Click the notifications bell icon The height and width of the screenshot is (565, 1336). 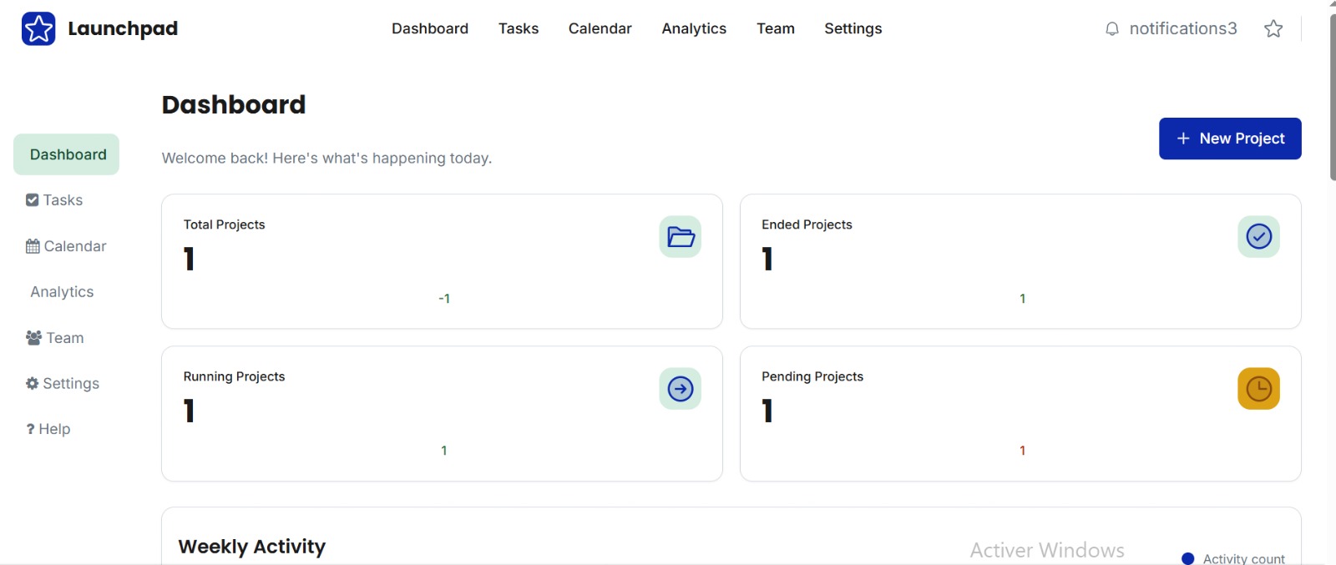click(1111, 29)
